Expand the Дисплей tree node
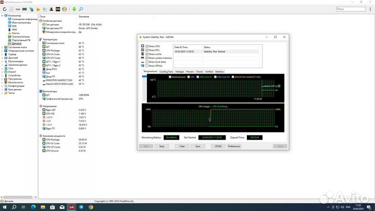 (x=2, y=58)
